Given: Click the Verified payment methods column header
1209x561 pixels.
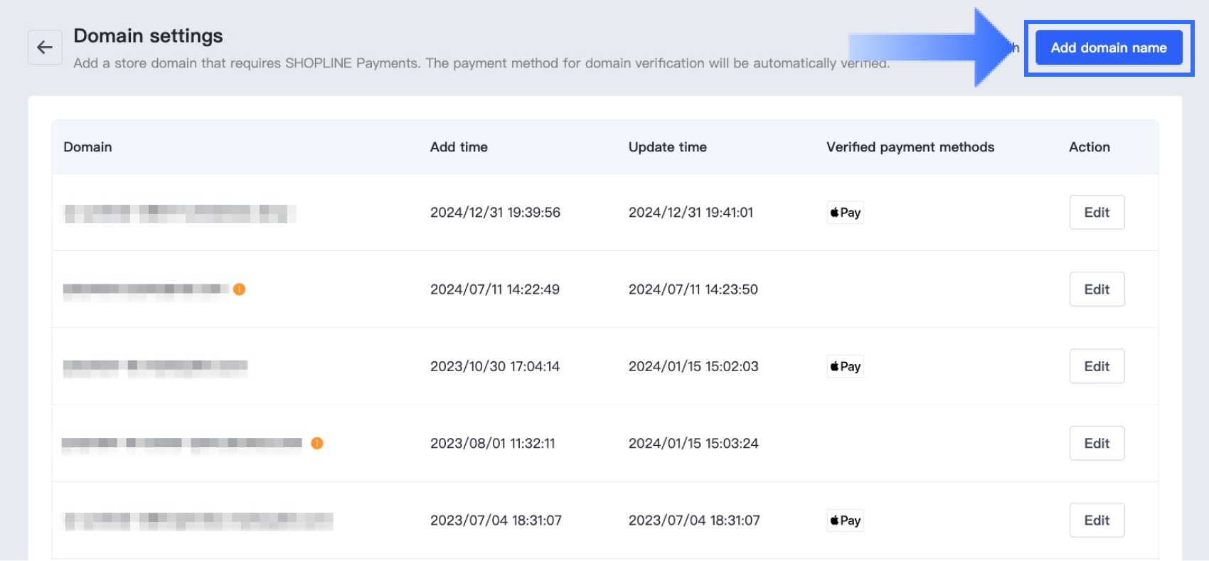Looking at the screenshot, I should 910,147.
